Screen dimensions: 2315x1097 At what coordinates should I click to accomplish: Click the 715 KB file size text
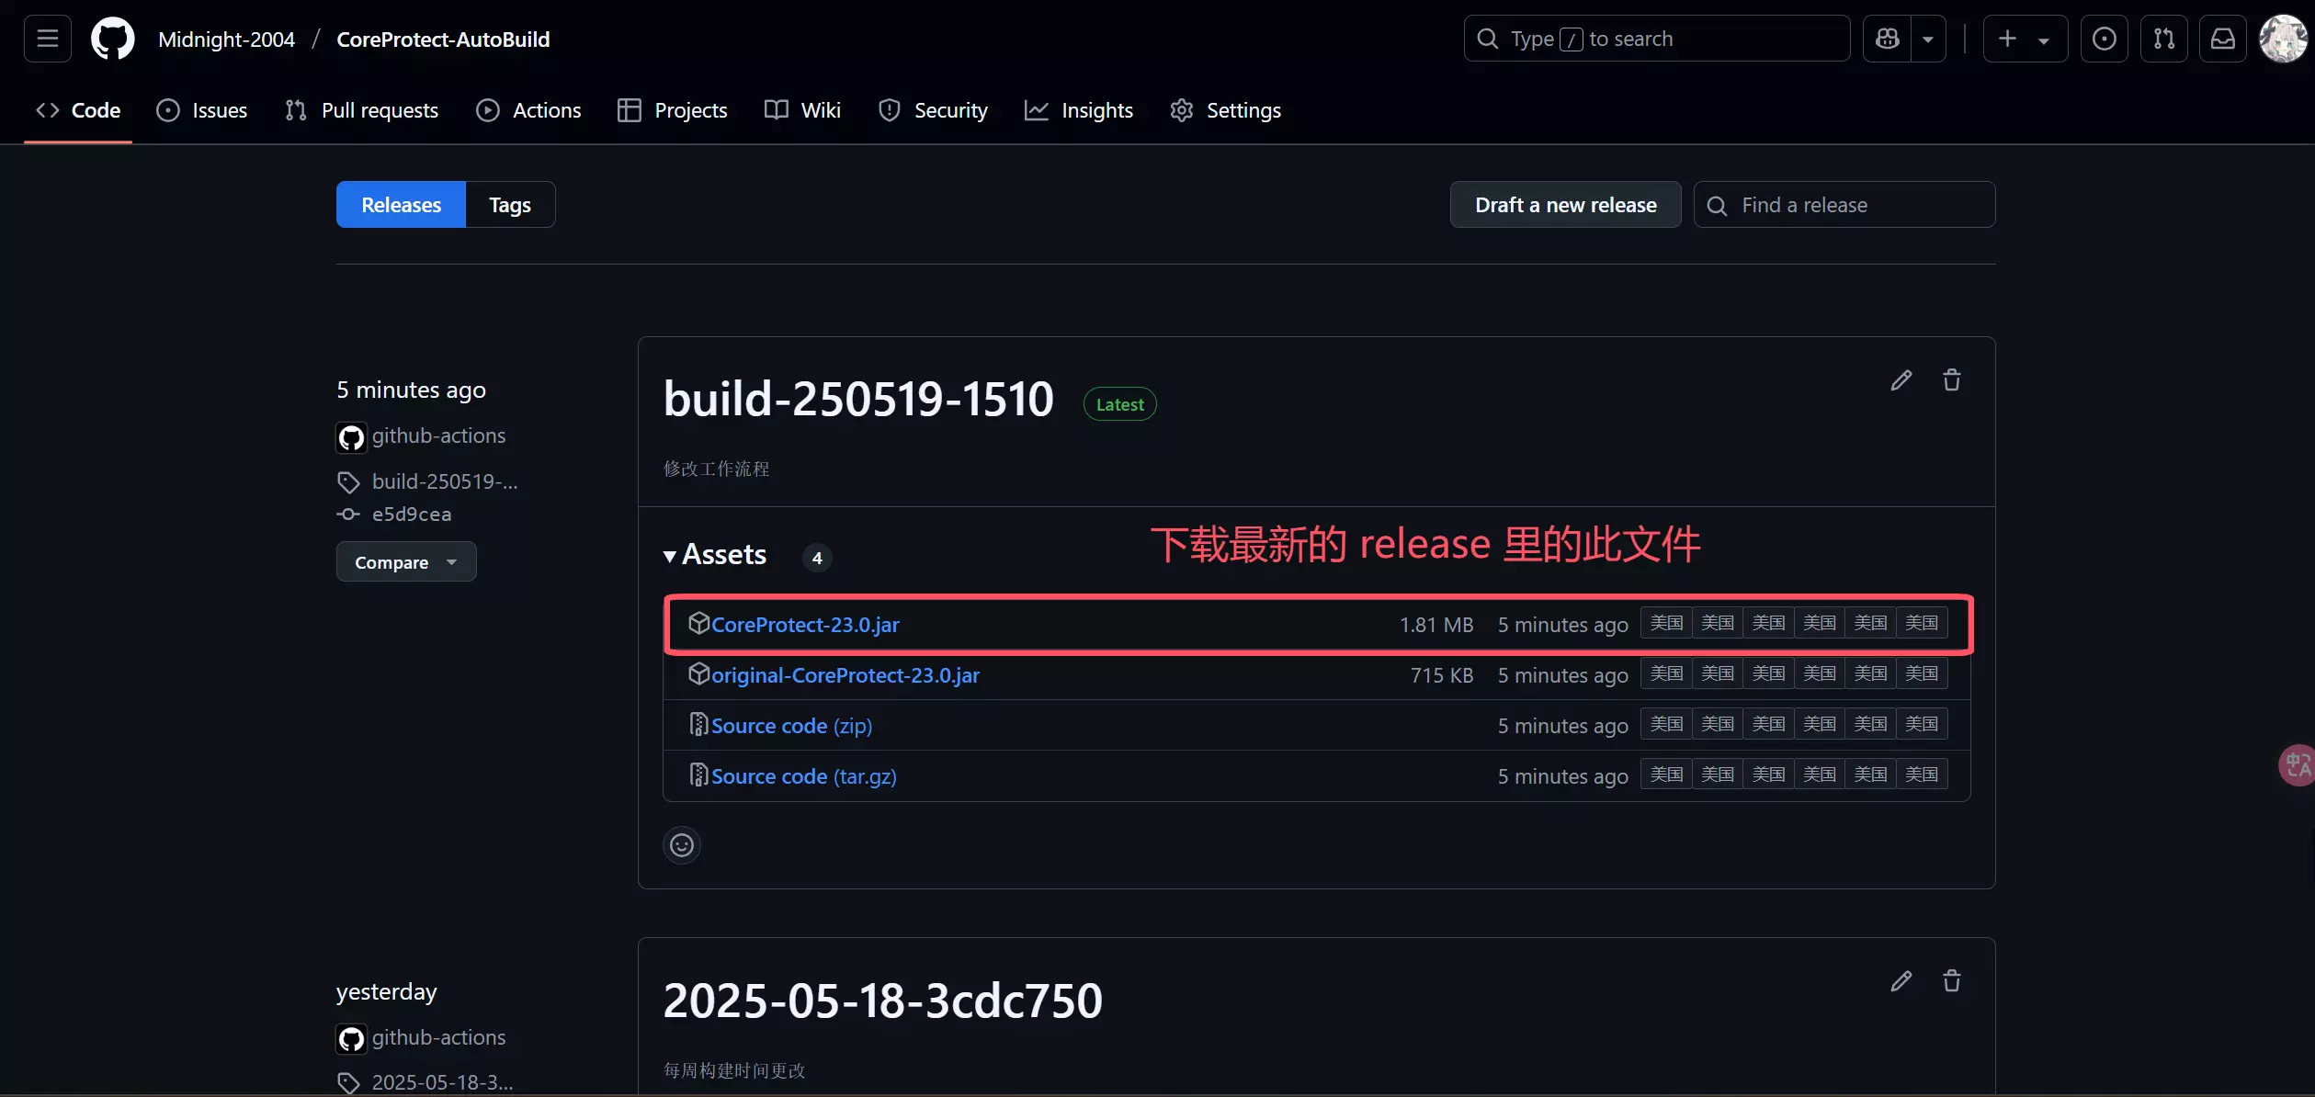pyautogui.click(x=1442, y=675)
